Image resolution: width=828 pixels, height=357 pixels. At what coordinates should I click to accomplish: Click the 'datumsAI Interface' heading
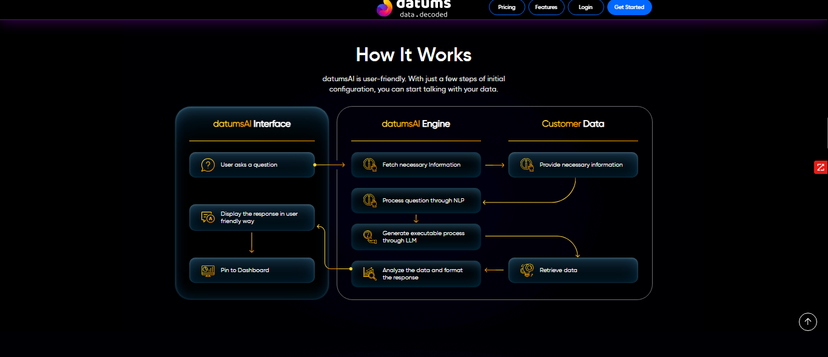252,124
